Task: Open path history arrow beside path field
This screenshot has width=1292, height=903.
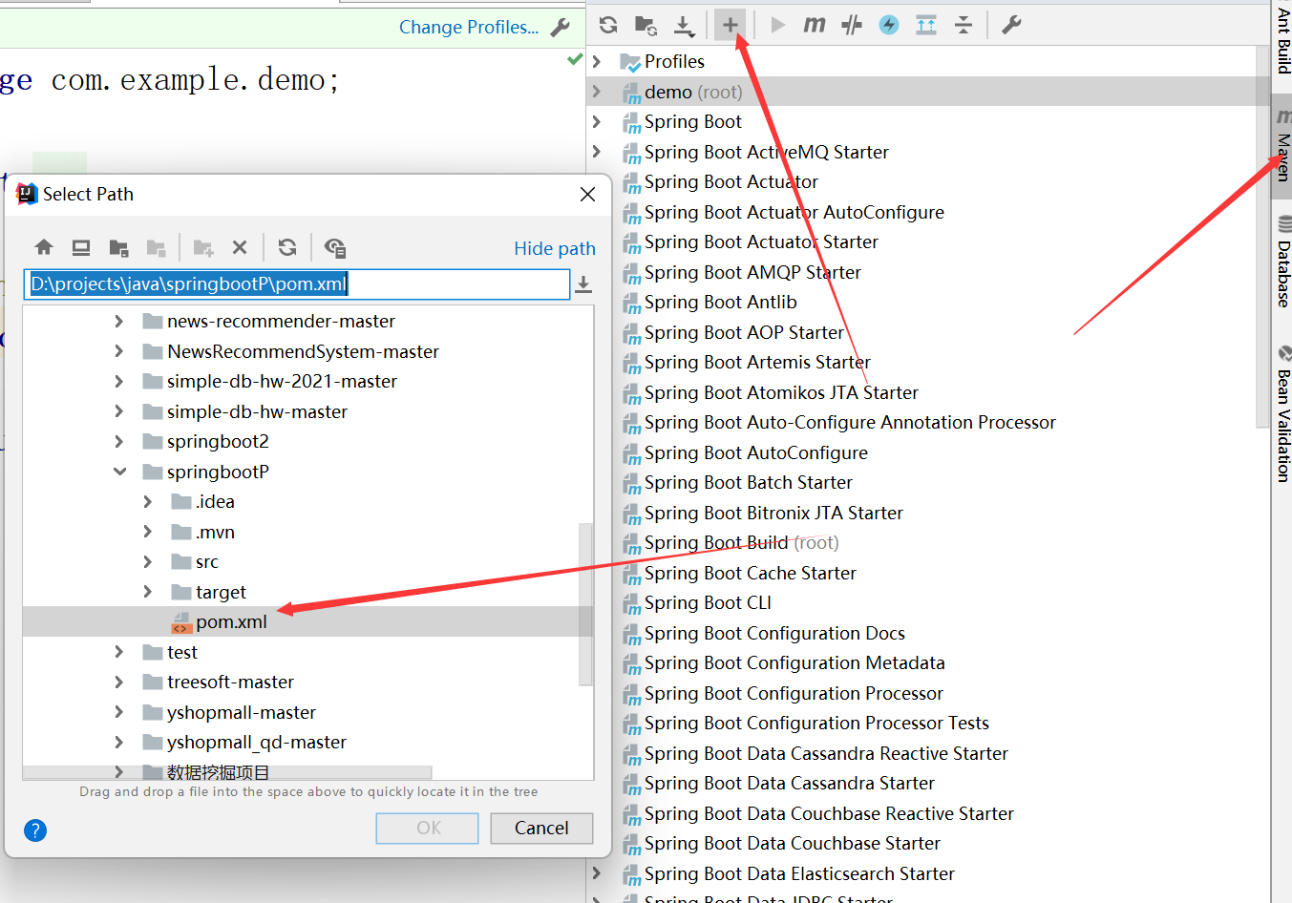Action: click(583, 284)
